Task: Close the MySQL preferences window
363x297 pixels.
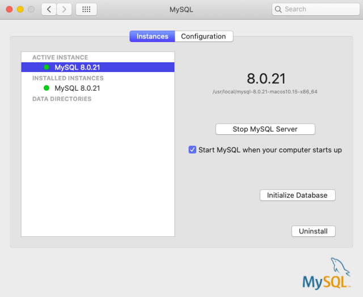Action: click(x=9, y=9)
